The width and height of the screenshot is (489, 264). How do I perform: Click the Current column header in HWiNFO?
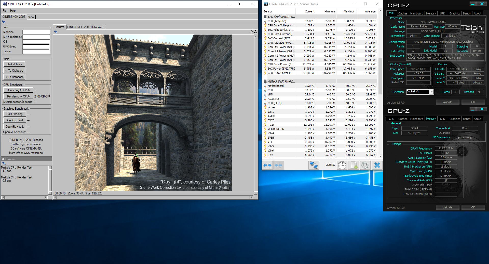(x=306, y=11)
